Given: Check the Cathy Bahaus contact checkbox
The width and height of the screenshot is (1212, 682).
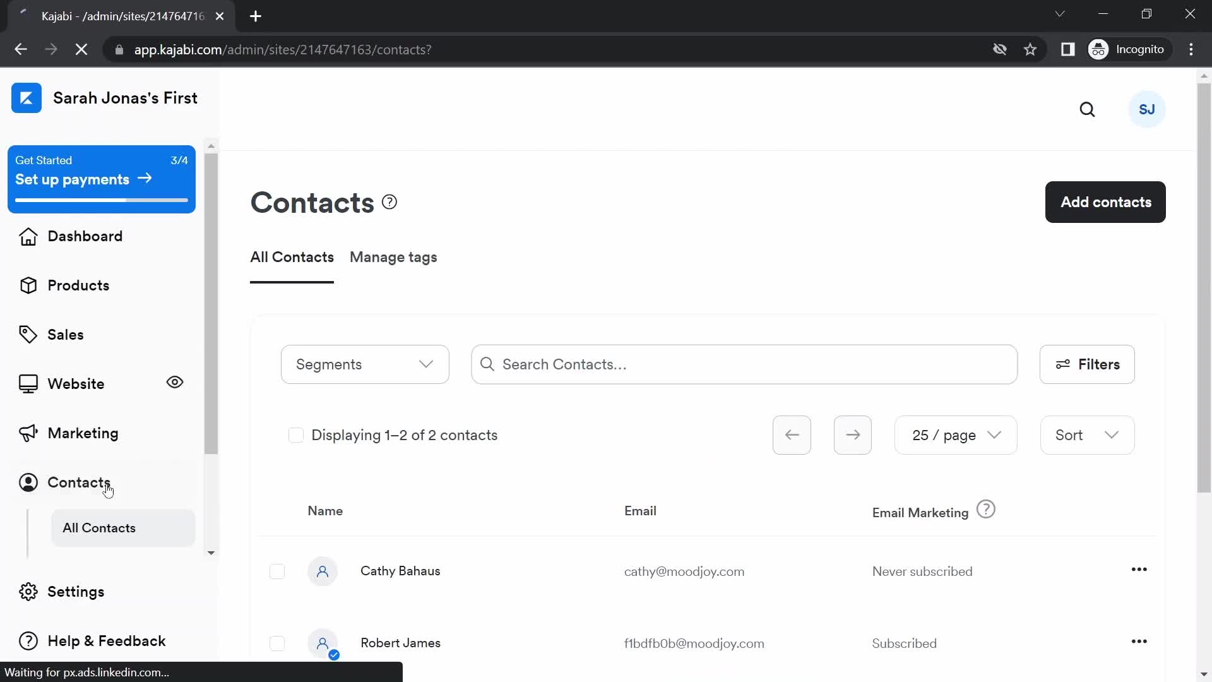Looking at the screenshot, I should pos(277,570).
